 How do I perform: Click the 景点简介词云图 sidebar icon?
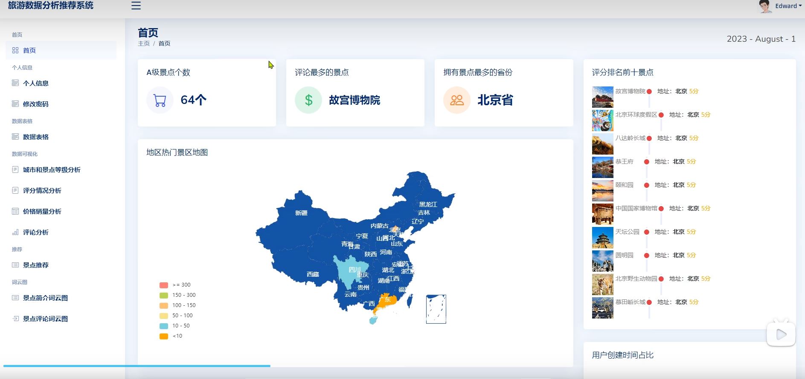pos(15,298)
